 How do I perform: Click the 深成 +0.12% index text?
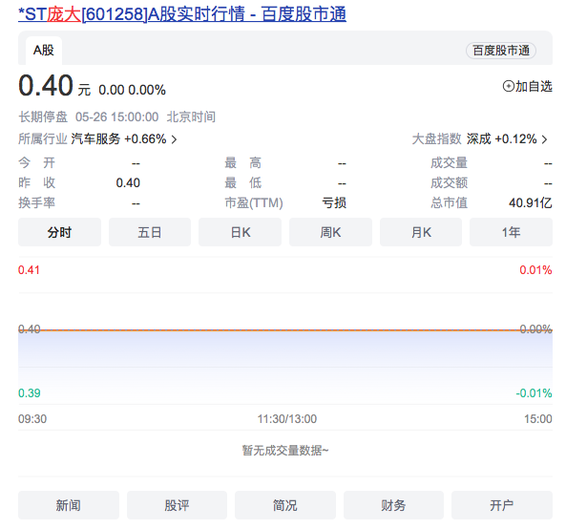click(501, 139)
